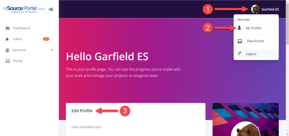
Task: Open the Dashboard link in sidebar
Action: coord(21,28)
